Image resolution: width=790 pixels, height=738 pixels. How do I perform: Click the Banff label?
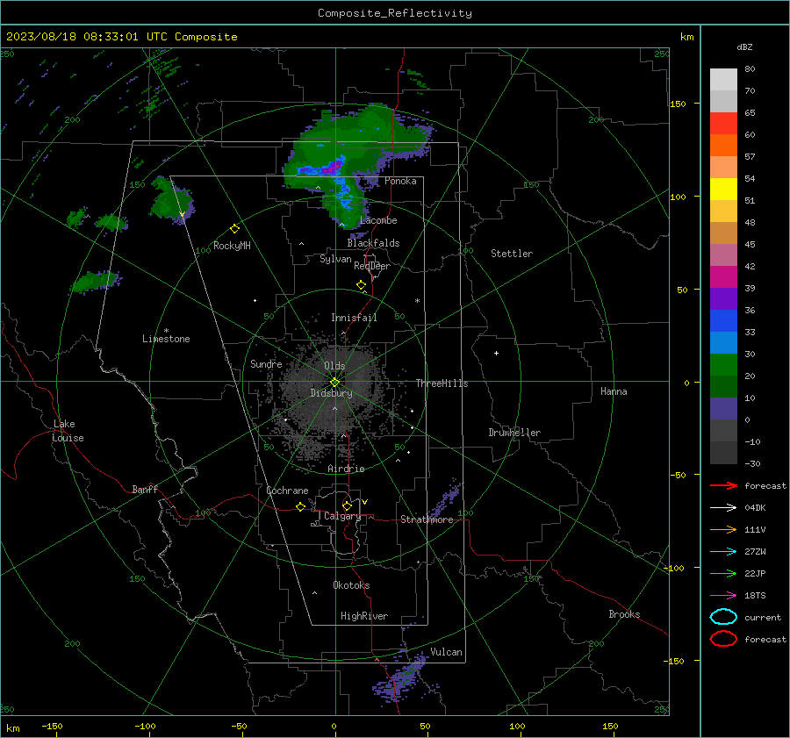point(145,490)
